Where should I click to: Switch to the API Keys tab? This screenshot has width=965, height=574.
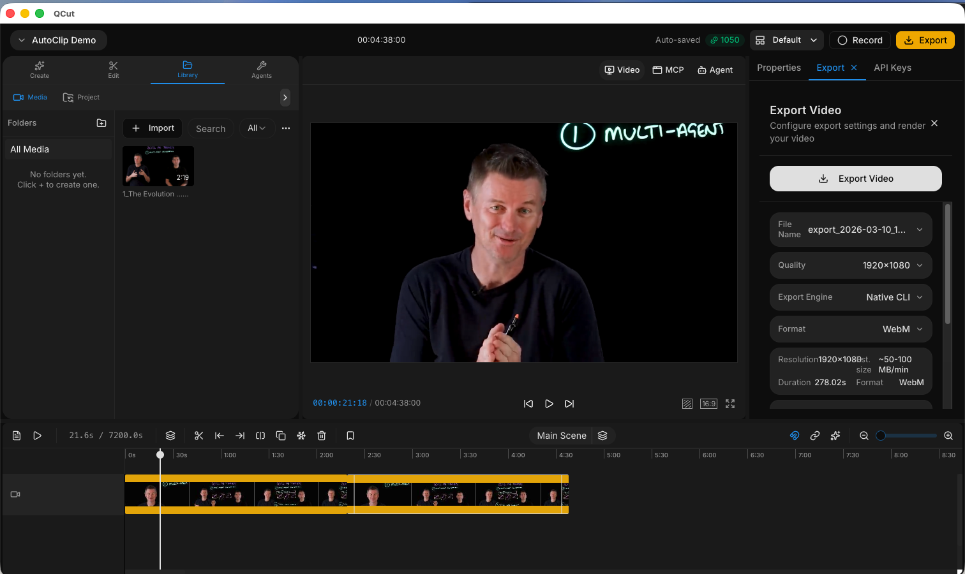click(892, 68)
